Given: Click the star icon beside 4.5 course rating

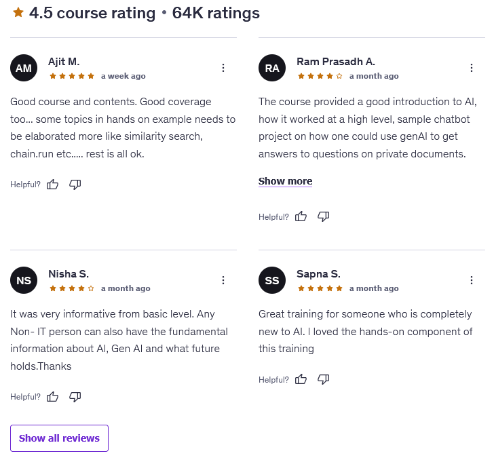Looking at the screenshot, I should (x=18, y=13).
